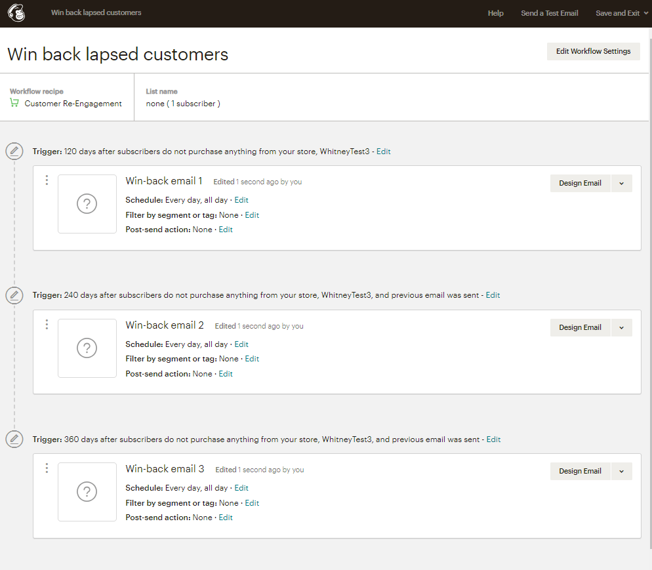Click the Win-back email 1 preview thumbnail
The image size is (652, 570).
tap(87, 204)
